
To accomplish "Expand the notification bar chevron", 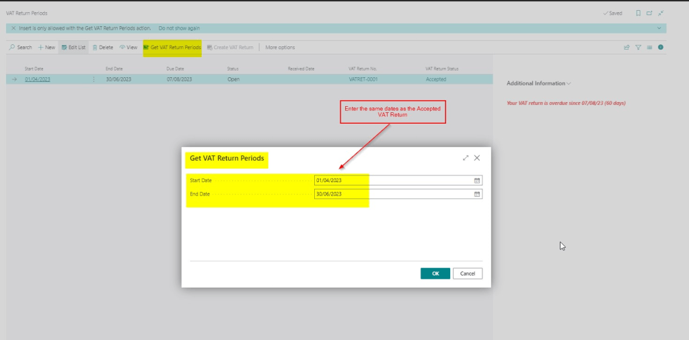I will (659, 28).
